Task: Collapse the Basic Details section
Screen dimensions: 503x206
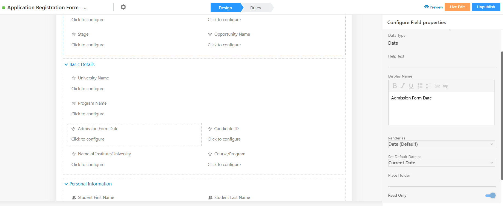Action: point(66,65)
